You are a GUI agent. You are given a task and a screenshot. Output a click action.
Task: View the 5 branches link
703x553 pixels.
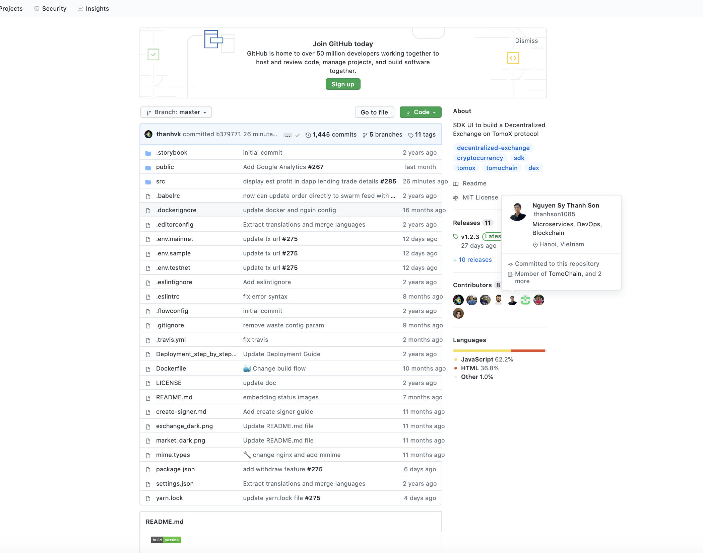tap(383, 135)
